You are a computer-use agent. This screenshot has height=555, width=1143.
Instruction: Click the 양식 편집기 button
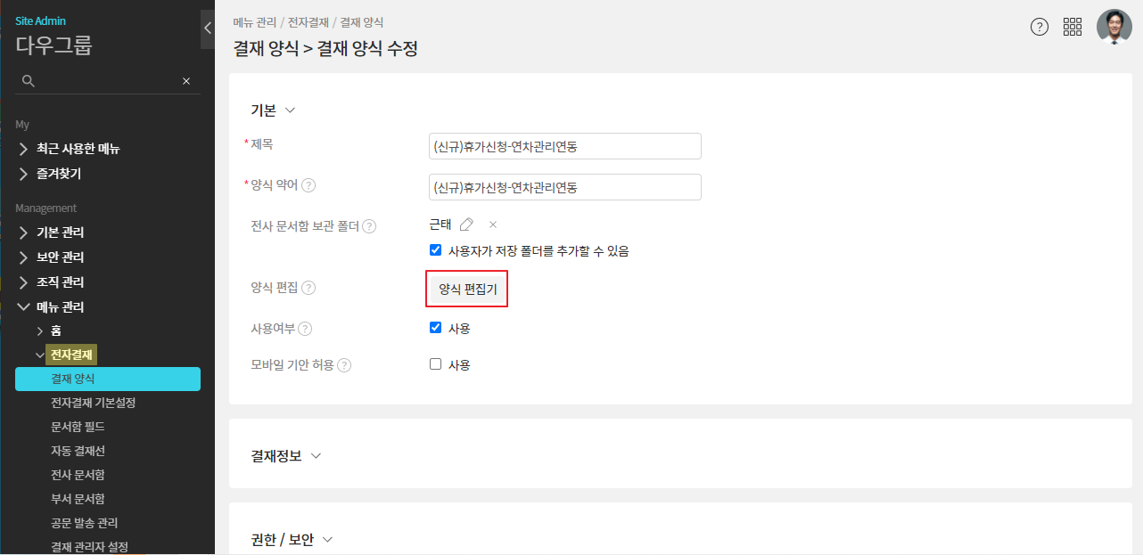coord(467,289)
